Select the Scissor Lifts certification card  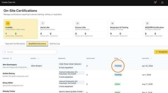click(90, 29)
